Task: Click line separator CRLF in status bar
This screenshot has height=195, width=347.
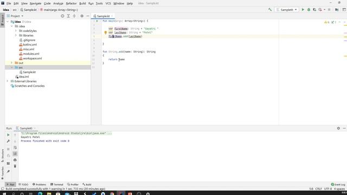Action: coord(318,189)
